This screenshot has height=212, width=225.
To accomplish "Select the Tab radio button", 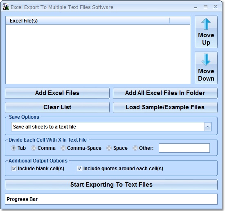I will click(x=13, y=148).
